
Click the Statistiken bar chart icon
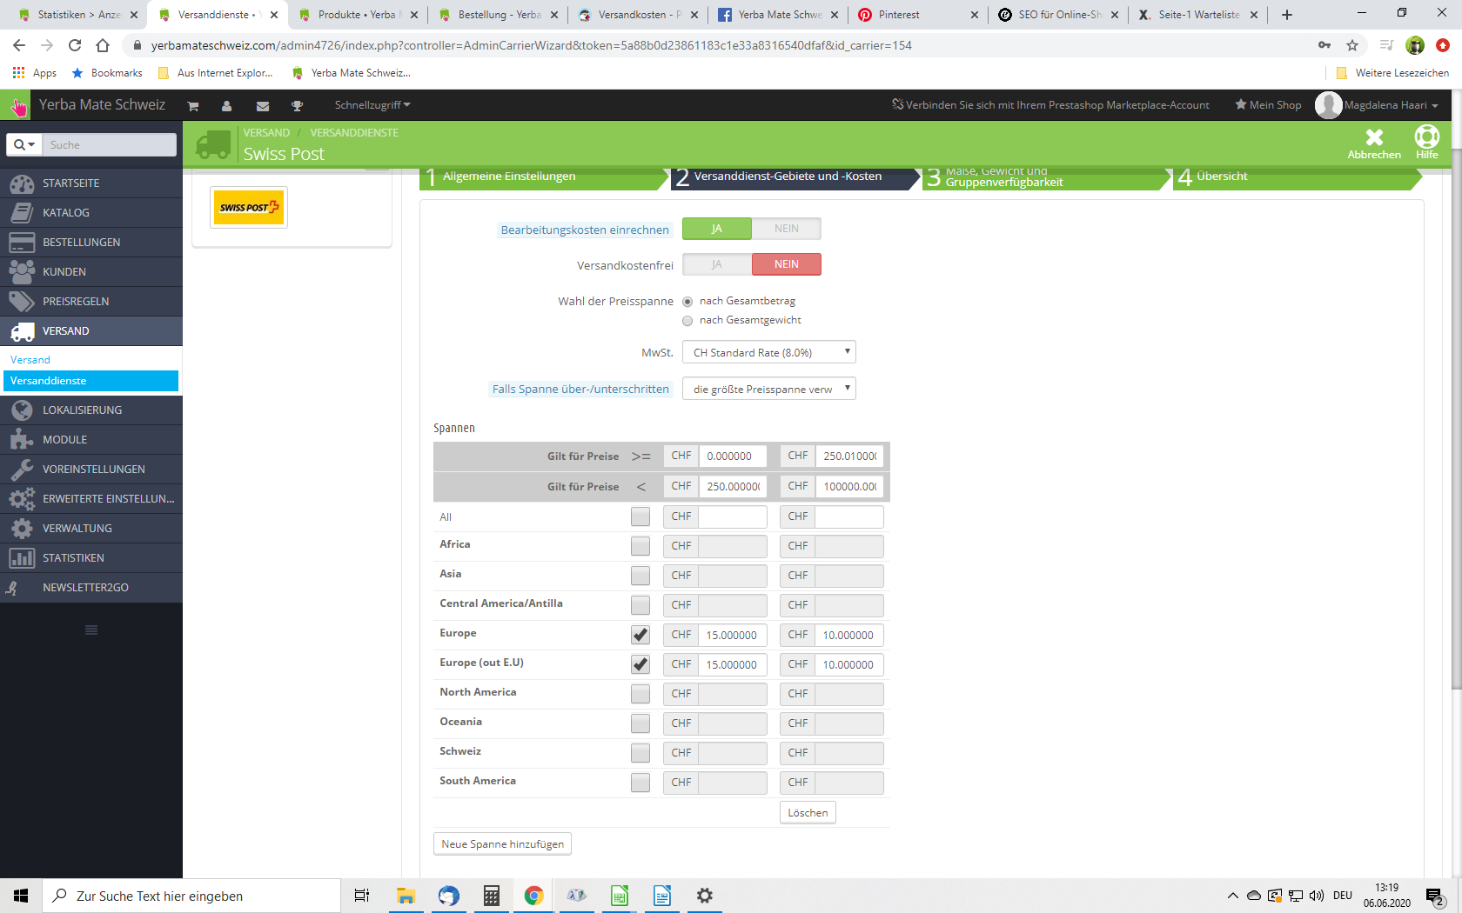click(22, 558)
